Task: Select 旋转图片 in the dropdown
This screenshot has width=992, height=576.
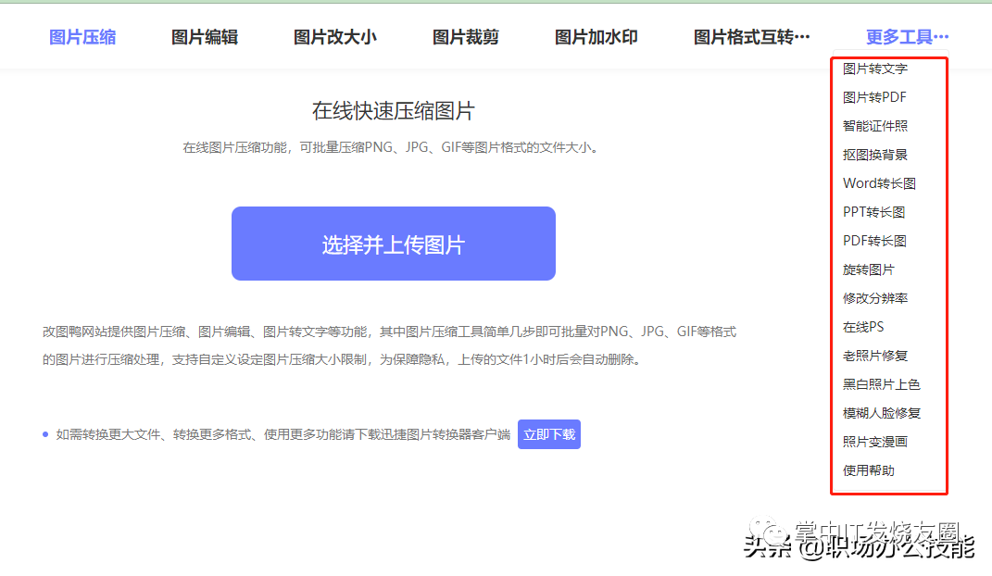Action: 869,270
